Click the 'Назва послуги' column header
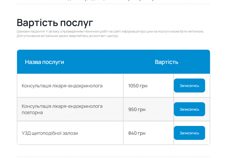 45,62
